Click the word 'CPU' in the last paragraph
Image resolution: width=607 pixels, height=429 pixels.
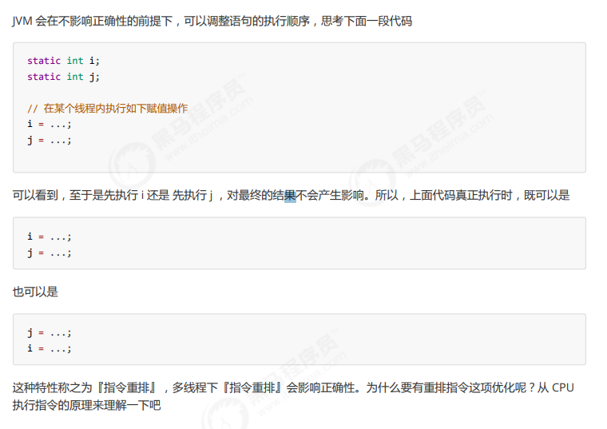click(562, 387)
